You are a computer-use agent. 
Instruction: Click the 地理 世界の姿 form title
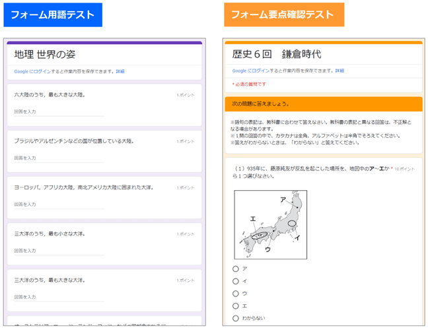click(x=45, y=55)
